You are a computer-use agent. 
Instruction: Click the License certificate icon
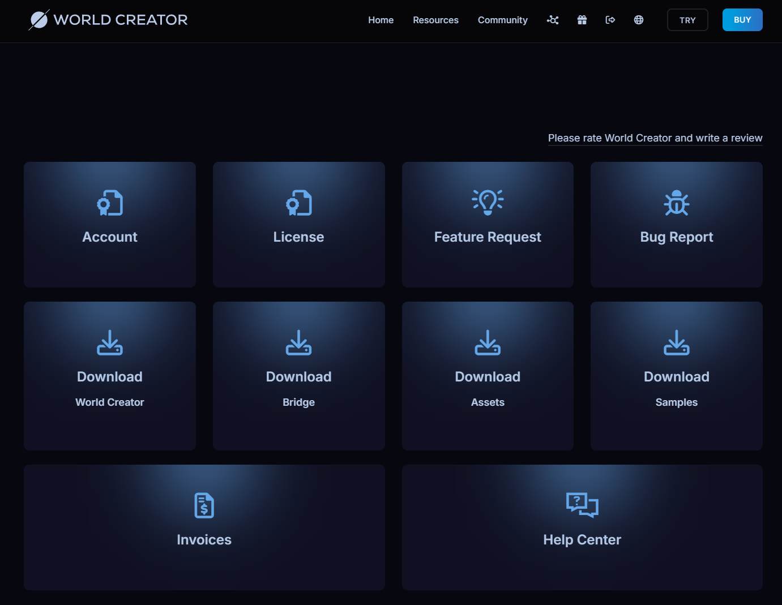click(299, 203)
